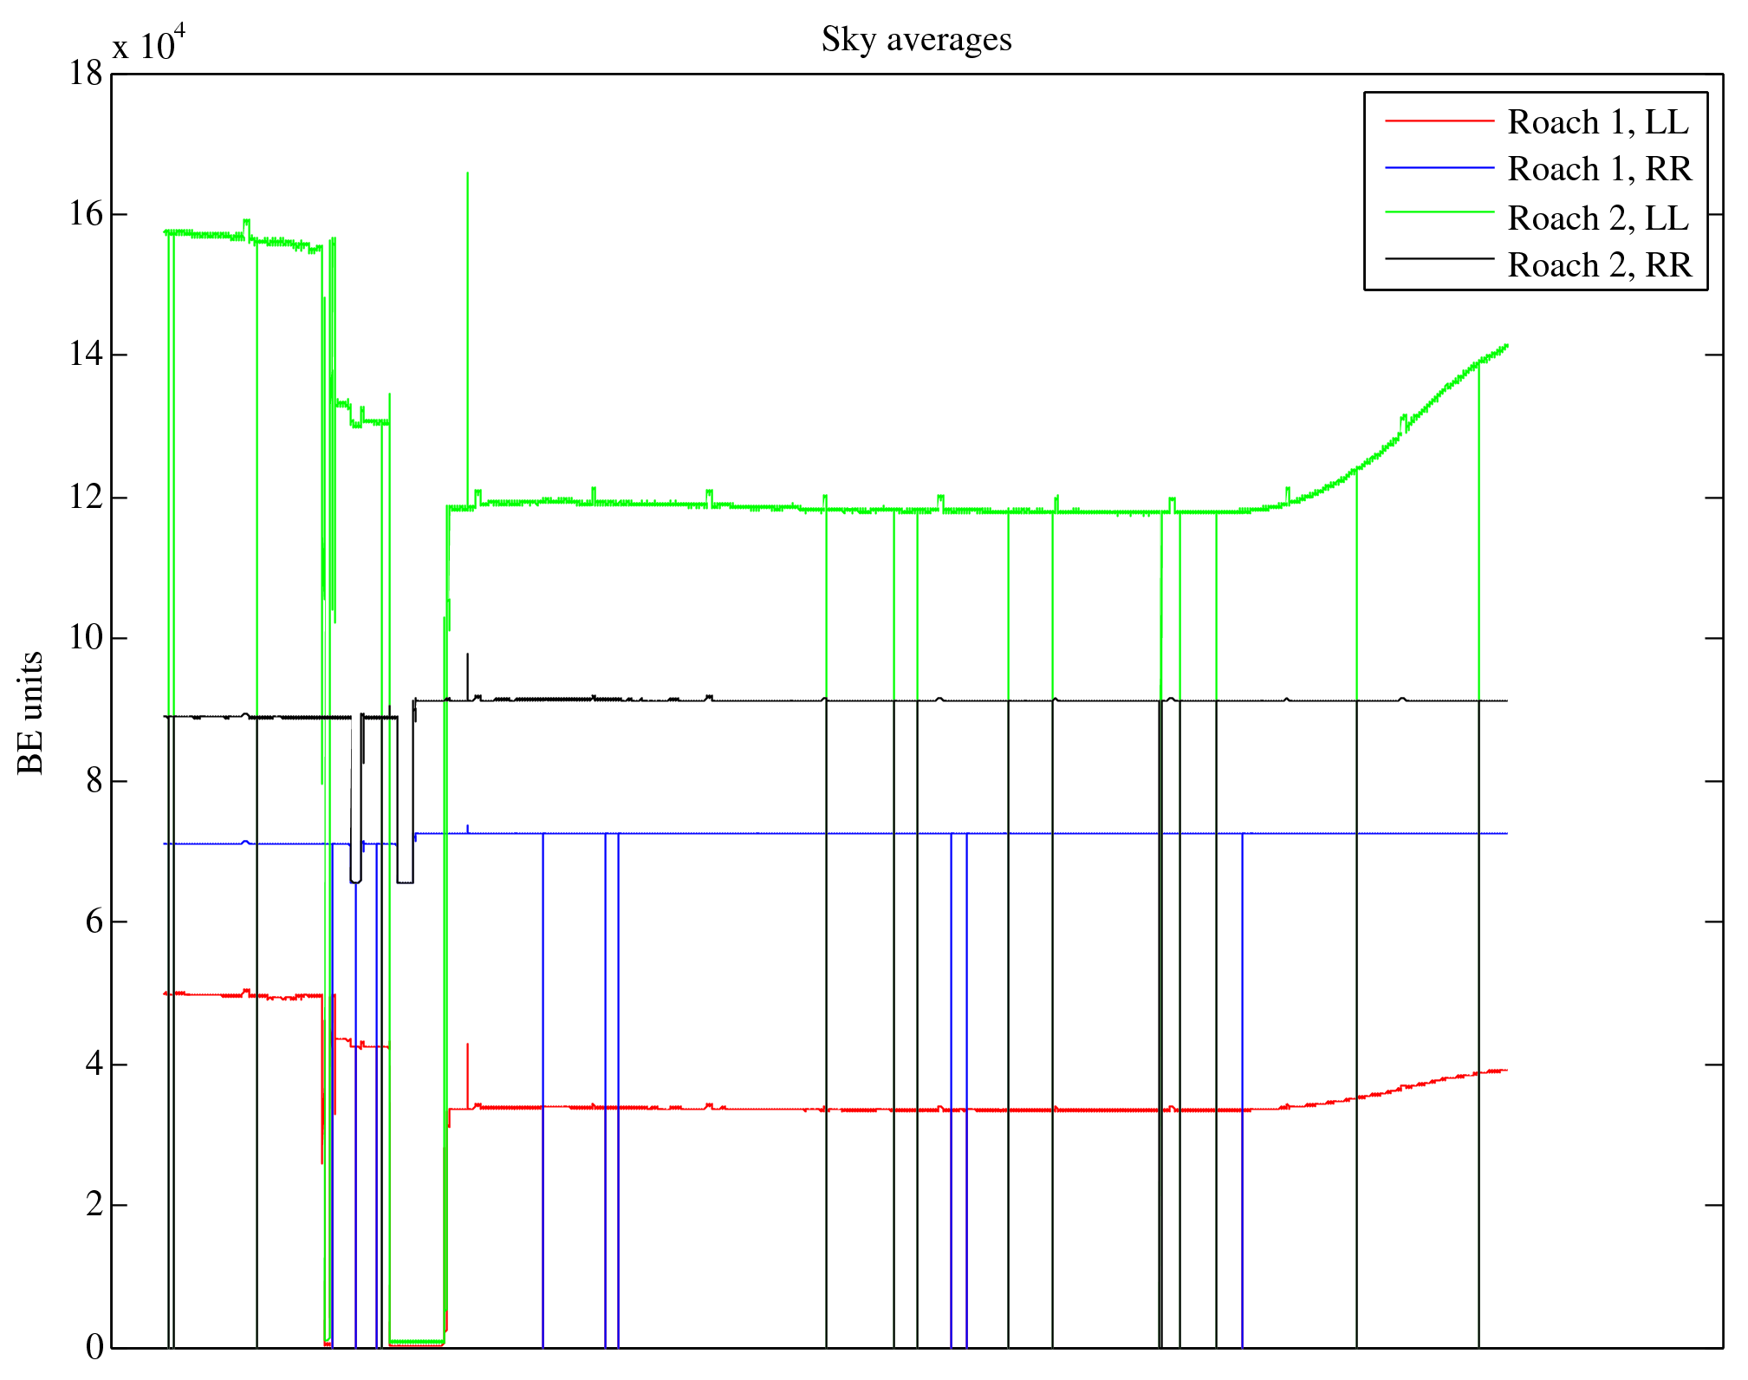Click the y-axis tick label 10
Screen dimensions: 1748x1380
pos(86,638)
